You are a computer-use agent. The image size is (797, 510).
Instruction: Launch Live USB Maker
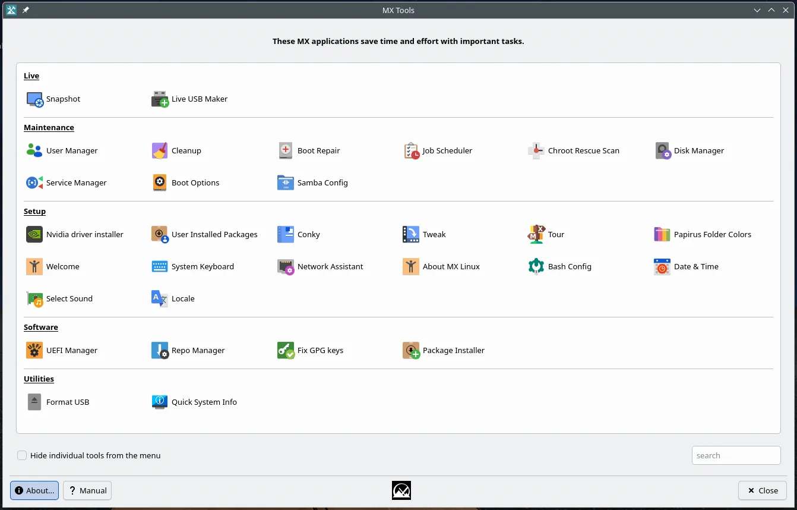(189, 99)
